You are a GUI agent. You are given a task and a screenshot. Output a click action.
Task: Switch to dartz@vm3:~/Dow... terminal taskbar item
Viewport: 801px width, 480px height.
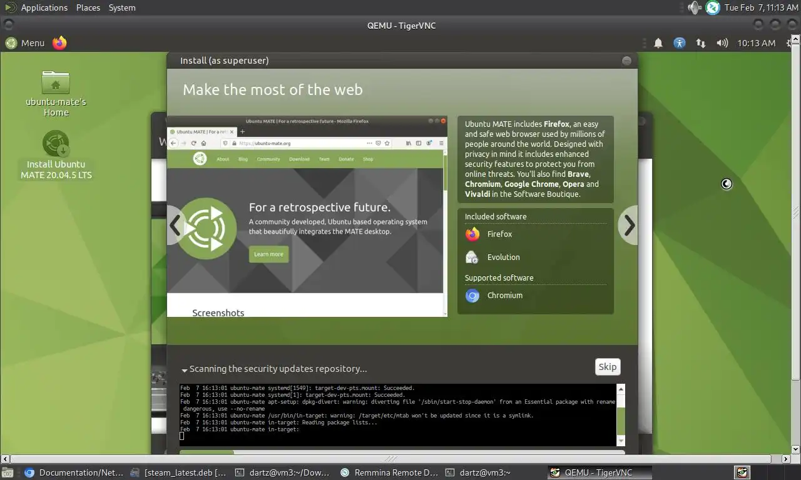click(x=283, y=472)
